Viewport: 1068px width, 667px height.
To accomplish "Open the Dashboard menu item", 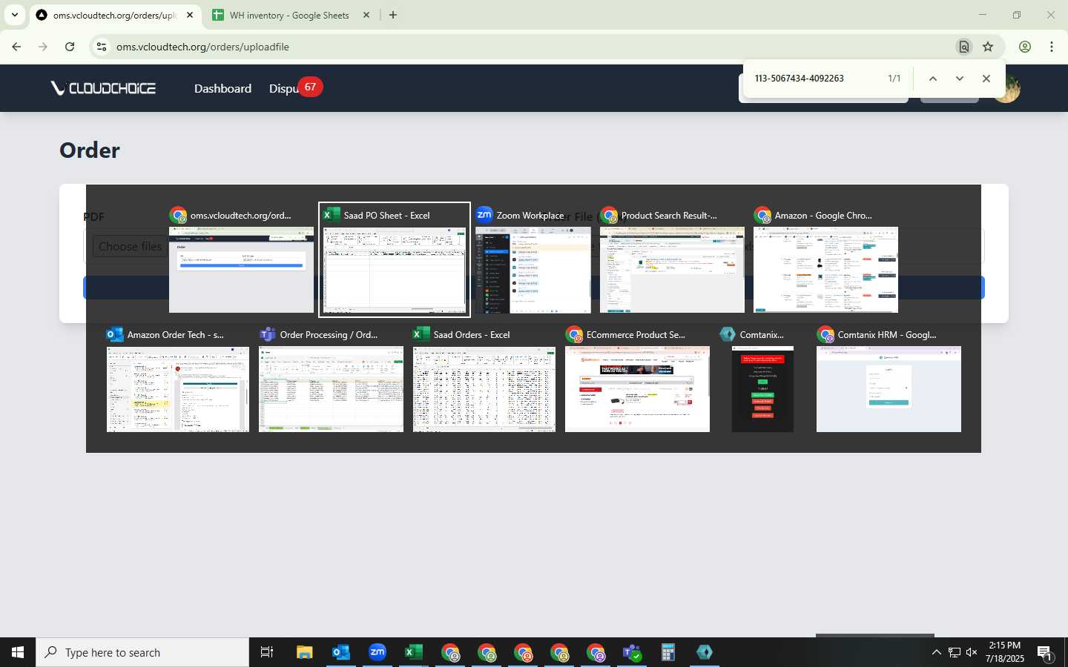I will click(x=222, y=88).
